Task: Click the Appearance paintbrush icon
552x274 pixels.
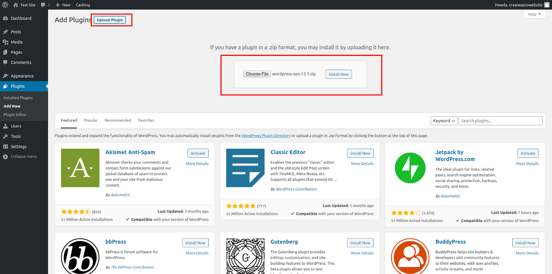Action: click(6, 76)
